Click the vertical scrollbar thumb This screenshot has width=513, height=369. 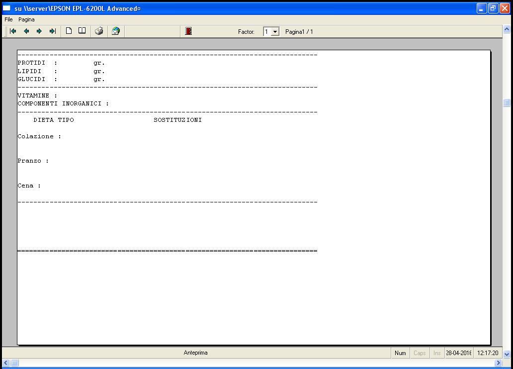[x=507, y=103]
